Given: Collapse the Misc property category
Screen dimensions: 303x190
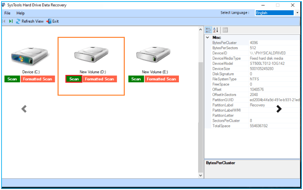Looking at the screenshot, I should [207, 37].
